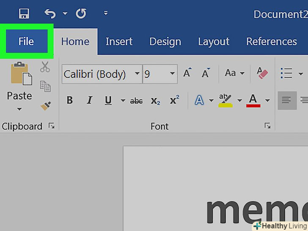Image resolution: width=308 pixels, height=231 pixels.
Task: Clear all formatting with eraser icon
Action: pos(262,73)
